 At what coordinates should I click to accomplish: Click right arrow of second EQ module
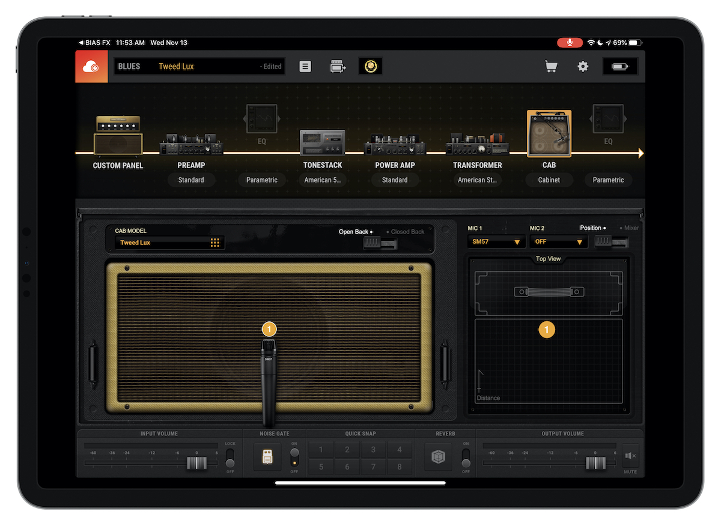[x=625, y=119]
